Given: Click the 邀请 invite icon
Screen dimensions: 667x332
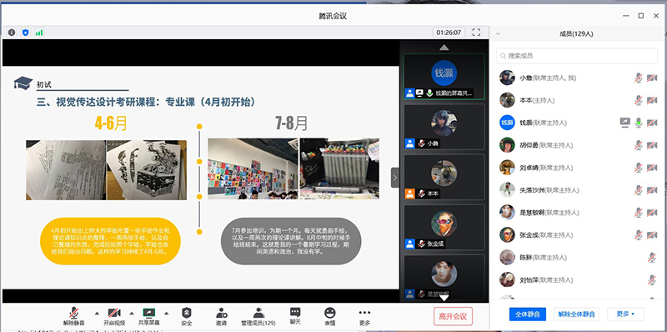Looking at the screenshot, I should (x=221, y=314).
